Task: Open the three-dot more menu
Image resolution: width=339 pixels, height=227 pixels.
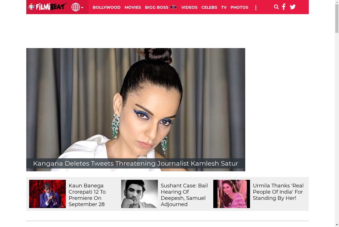Action: 256,8
